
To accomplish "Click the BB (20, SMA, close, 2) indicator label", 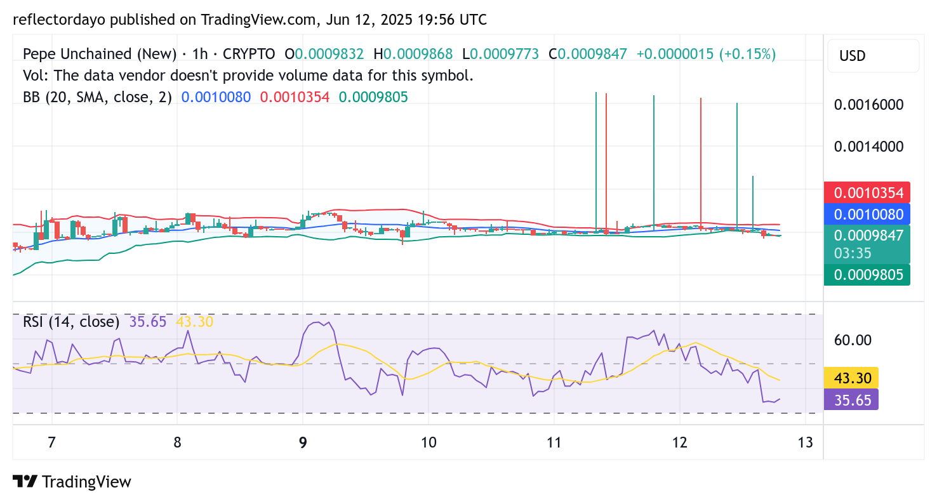I will tap(97, 97).
